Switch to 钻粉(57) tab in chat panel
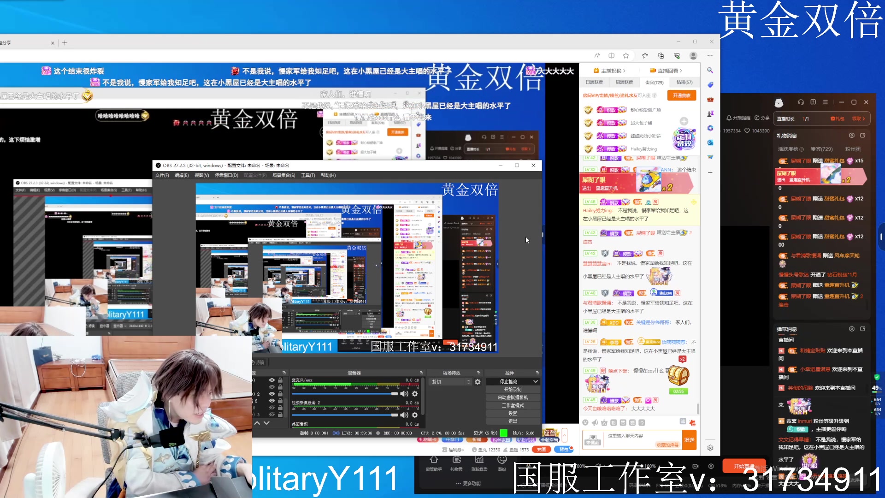 684,82
